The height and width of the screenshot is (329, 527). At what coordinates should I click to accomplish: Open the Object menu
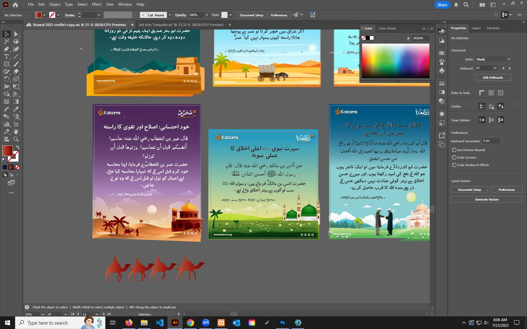pyautogui.click(x=55, y=4)
